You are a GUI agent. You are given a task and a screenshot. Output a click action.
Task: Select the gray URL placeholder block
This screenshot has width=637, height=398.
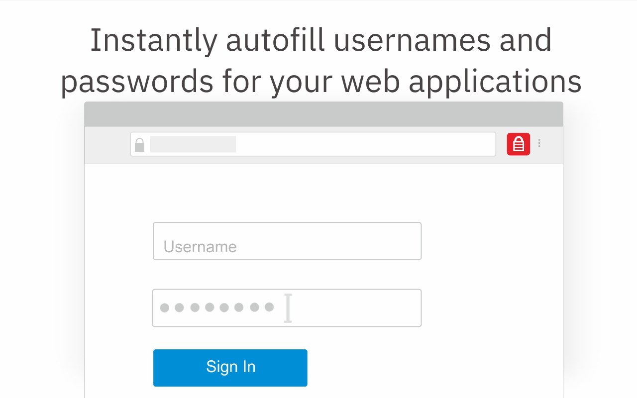pyautogui.click(x=193, y=144)
